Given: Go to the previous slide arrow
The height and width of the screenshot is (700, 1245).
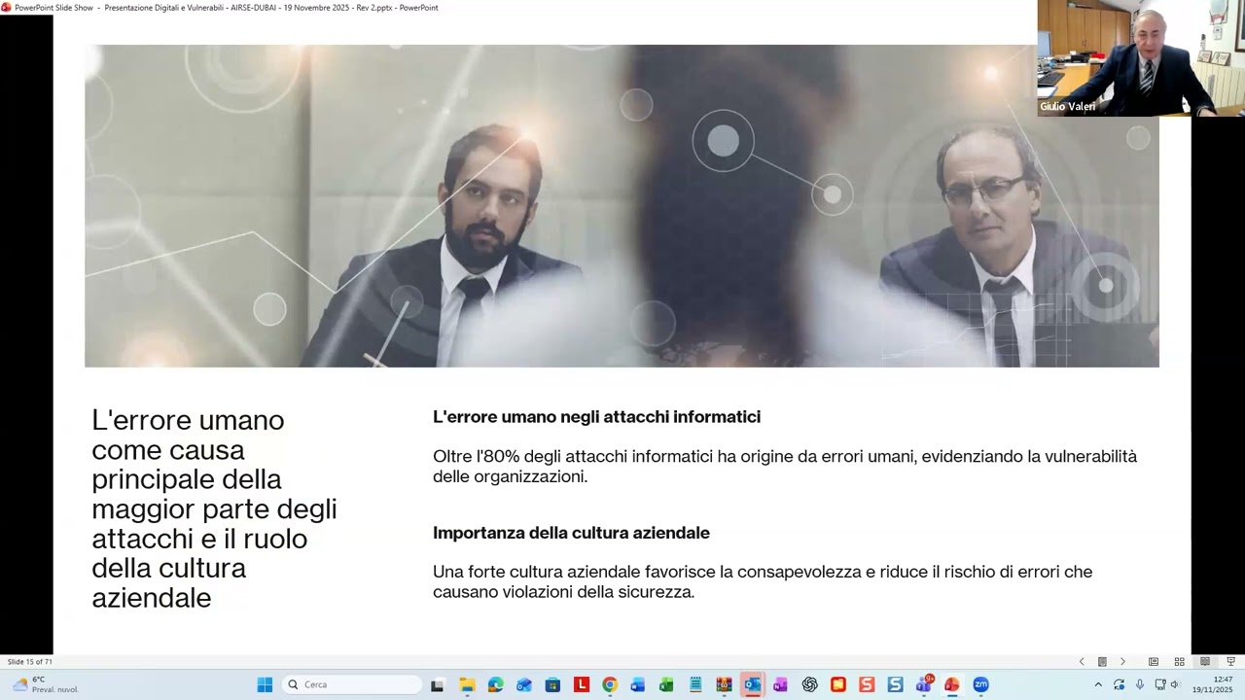Looking at the screenshot, I should (1082, 662).
